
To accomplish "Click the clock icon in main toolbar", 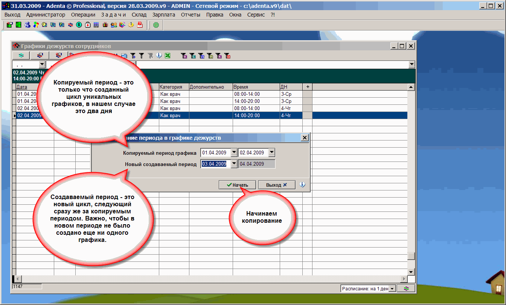I will 44,25.
